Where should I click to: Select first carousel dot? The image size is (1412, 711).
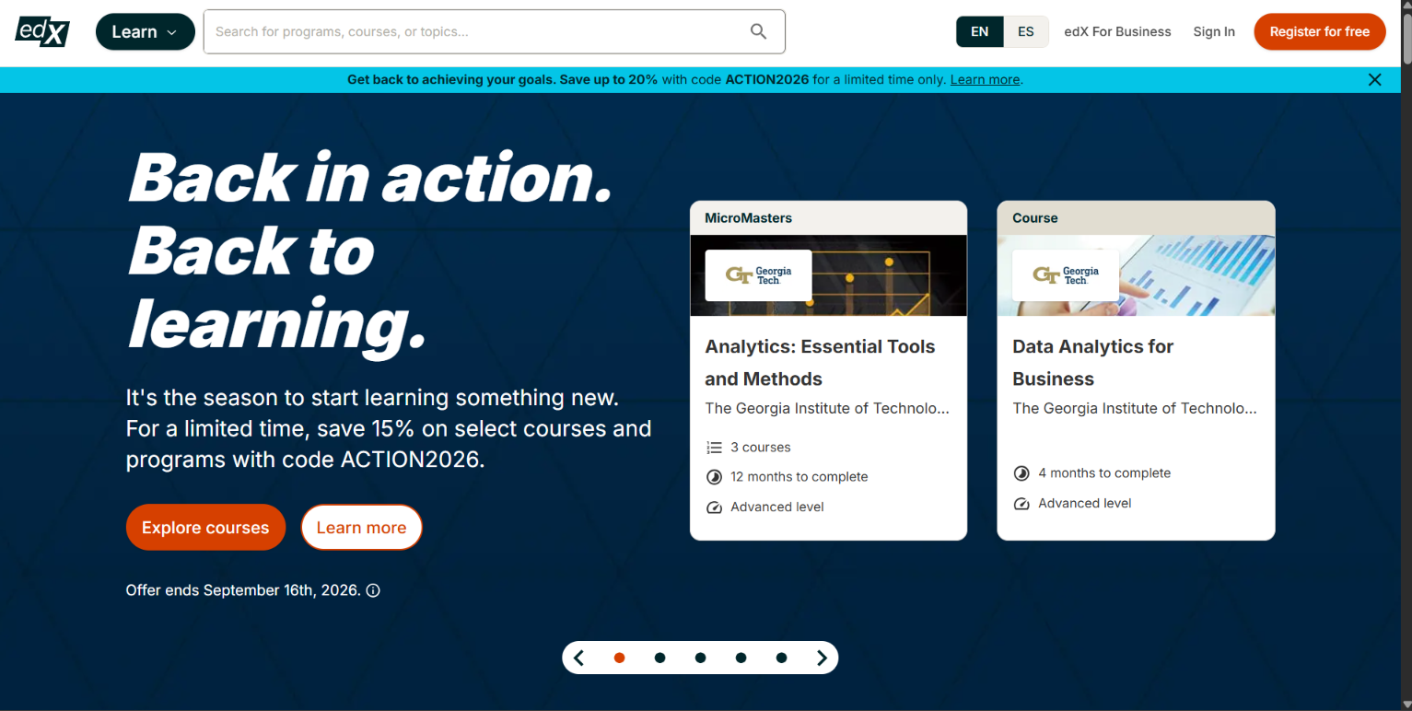(619, 658)
